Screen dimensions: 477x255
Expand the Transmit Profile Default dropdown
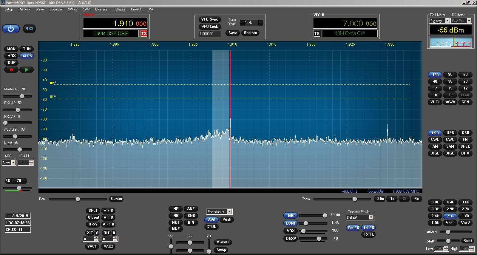(371, 217)
